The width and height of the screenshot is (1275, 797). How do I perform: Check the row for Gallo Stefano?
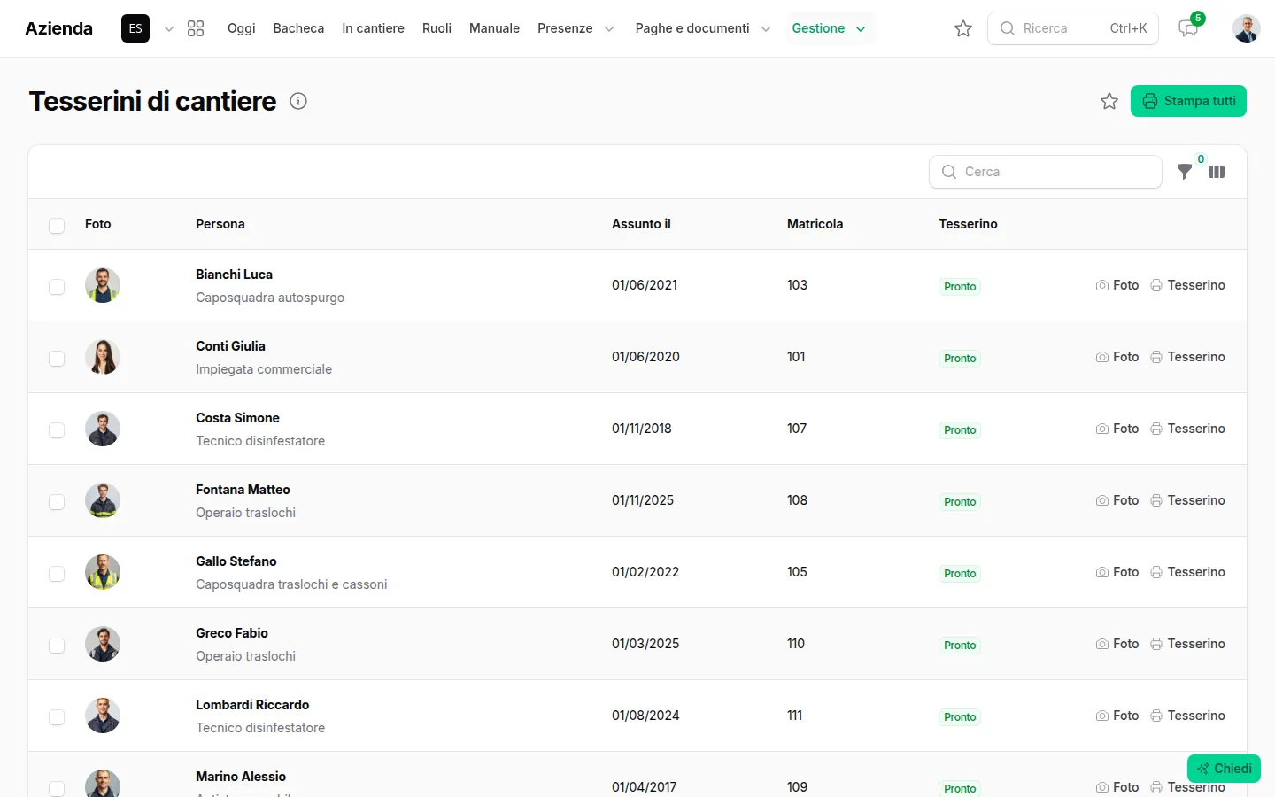(x=57, y=573)
